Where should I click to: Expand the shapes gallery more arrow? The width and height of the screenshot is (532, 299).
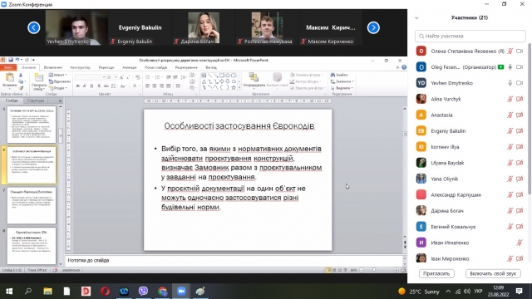(239, 88)
